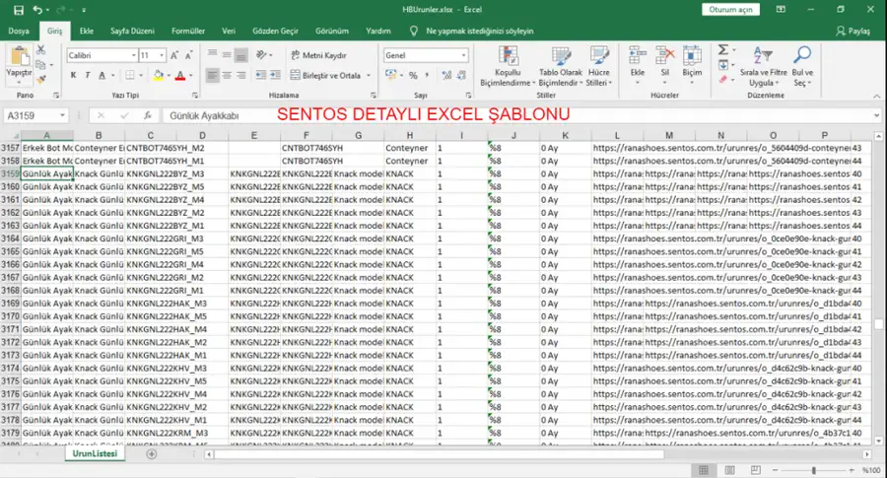Toggle right text alignment

tap(241, 75)
